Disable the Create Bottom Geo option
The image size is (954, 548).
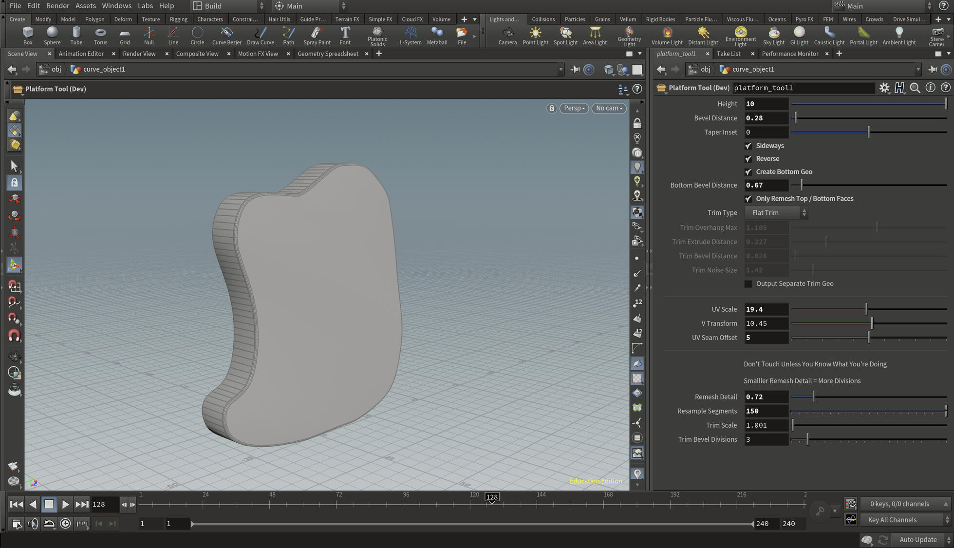coord(748,172)
